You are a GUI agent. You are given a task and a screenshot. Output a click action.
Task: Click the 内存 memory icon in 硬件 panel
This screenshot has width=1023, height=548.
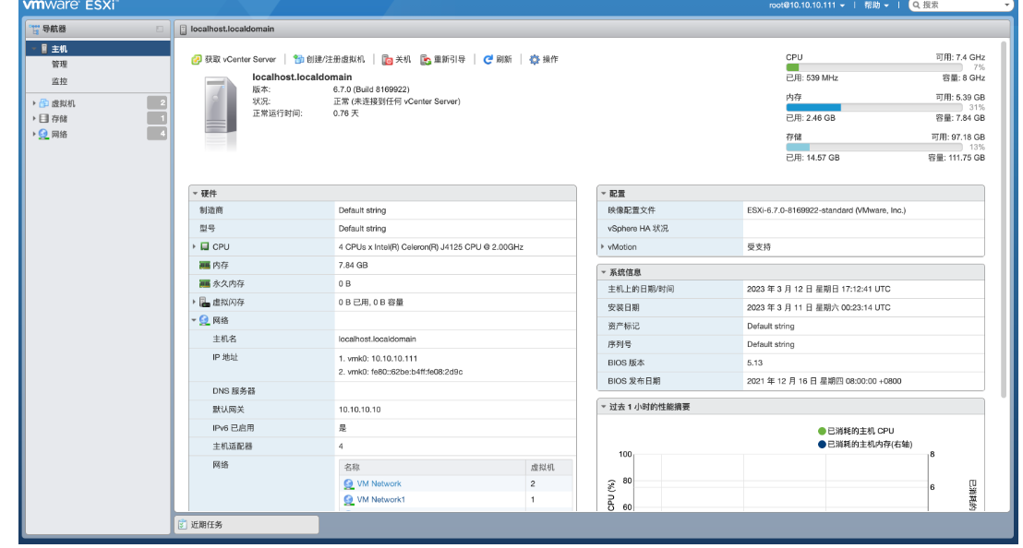[x=205, y=265]
